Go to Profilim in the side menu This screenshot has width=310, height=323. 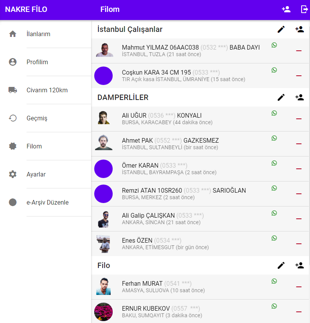click(37, 62)
